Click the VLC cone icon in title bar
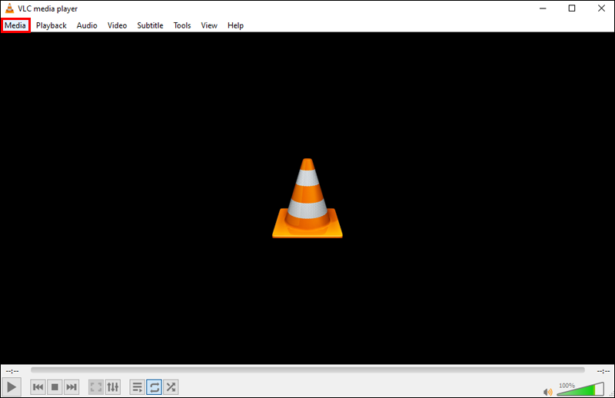This screenshot has width=615, height=398. coord(9,8)
